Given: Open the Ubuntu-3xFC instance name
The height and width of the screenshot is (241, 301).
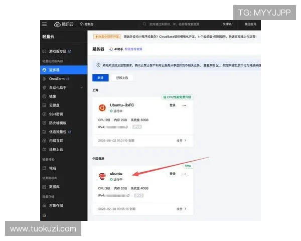Looking at the screenshot, I should [x=122, y=105].
